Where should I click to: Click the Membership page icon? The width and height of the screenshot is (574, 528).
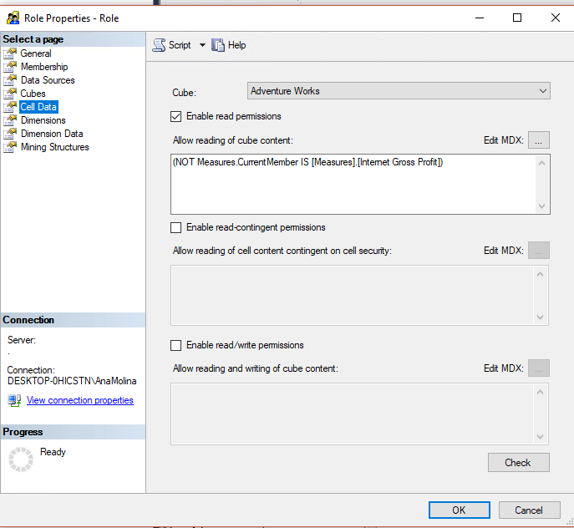pyautogui.click(x=10, y=67)
